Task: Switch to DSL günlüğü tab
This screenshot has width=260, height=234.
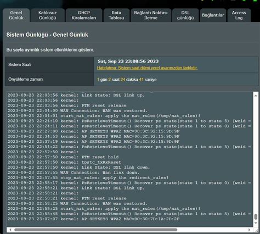Action: (x=185, y=15)
